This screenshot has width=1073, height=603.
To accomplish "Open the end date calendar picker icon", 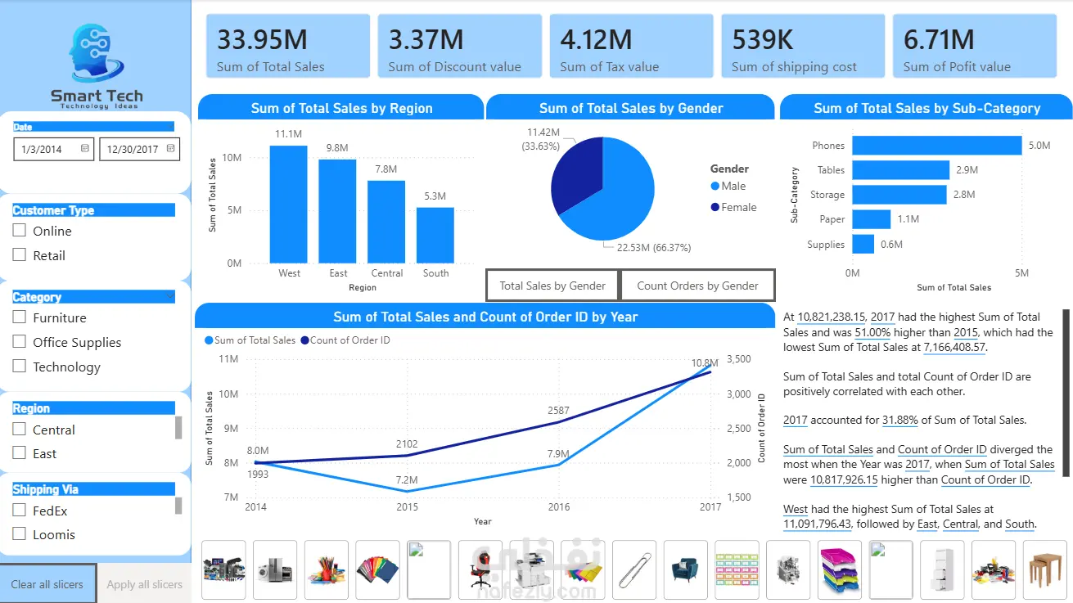I will (x=170, y=149).
